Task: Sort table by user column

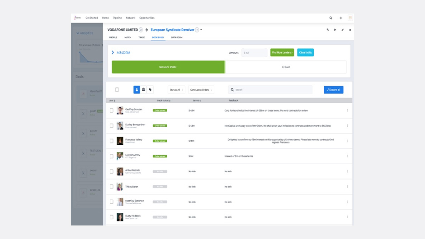Action: tap(112, 100)
